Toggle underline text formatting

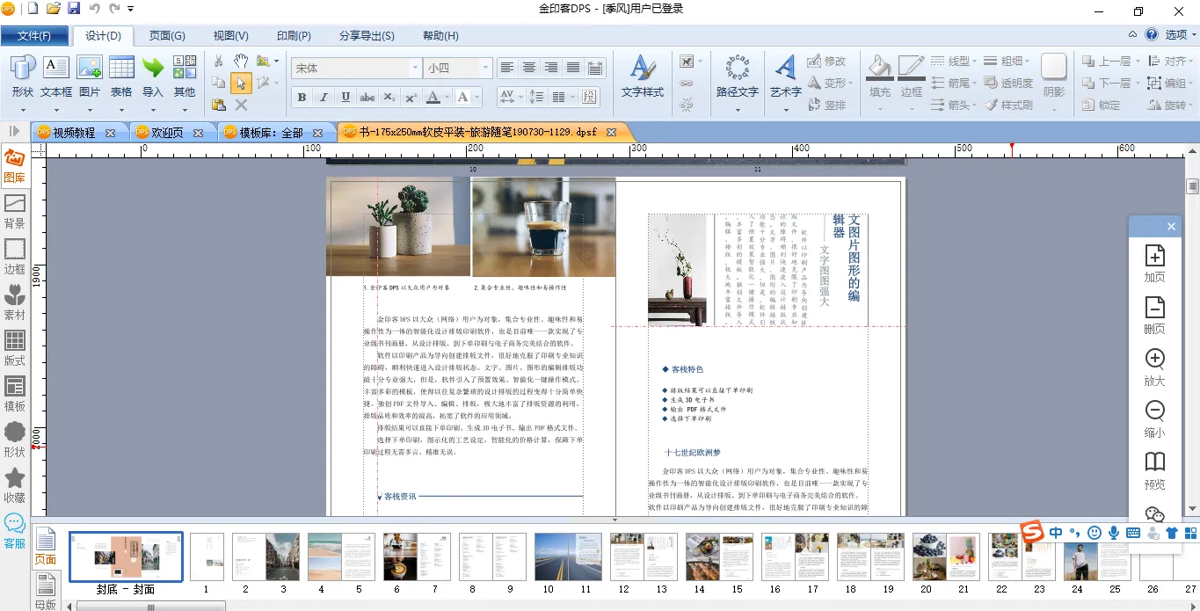(x=345, y=98)
